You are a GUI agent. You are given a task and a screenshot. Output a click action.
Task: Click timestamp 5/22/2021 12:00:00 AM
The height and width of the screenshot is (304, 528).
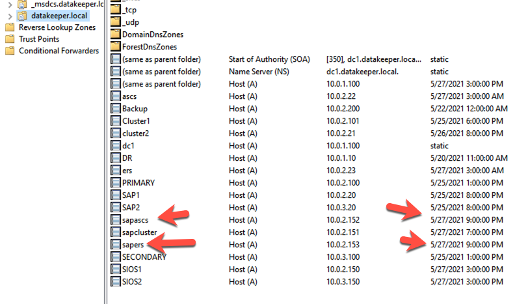coord(469,109)
